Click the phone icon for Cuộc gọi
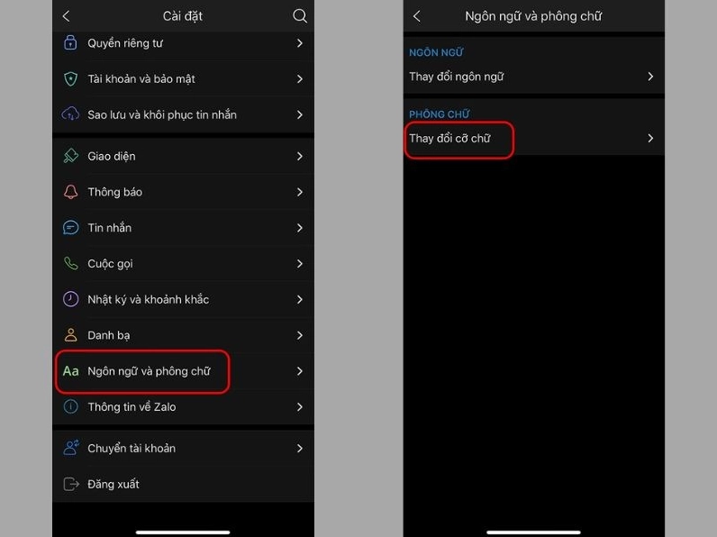The height and width of the screenshot is (537, 717). [70, 263]
